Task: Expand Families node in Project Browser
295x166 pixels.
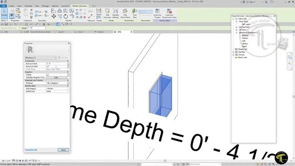Action: (233, 52)
